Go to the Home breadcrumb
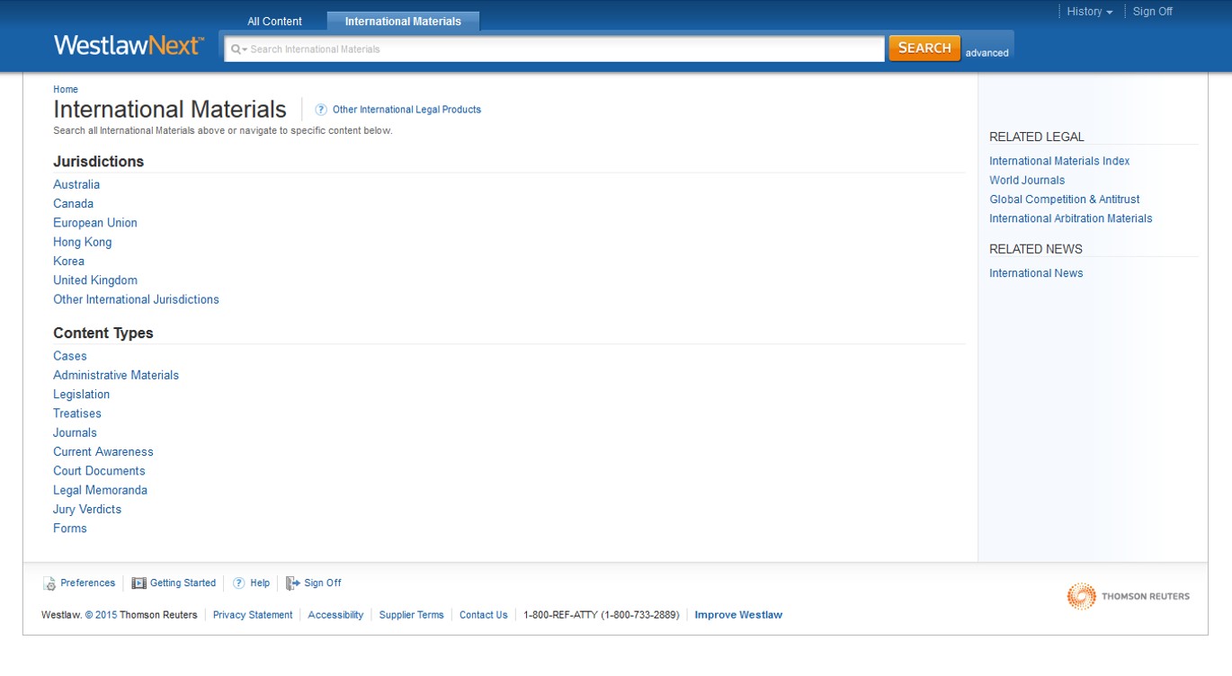Viewport: 1232px width, 676px height. click(66, 90)
